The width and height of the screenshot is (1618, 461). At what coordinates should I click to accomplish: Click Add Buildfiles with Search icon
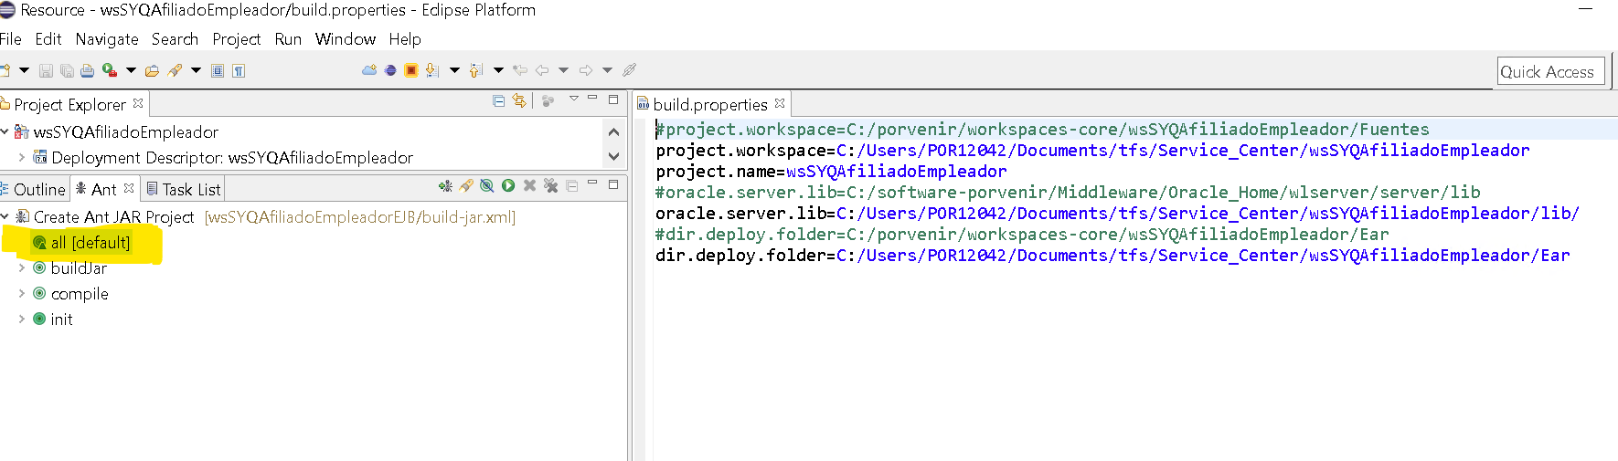466,185
